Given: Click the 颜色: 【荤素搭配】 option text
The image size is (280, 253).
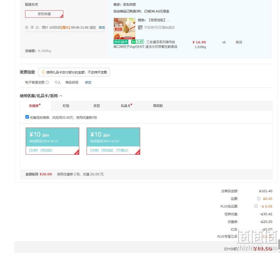Looking at the screenshot, I should [x=153, y=20].
